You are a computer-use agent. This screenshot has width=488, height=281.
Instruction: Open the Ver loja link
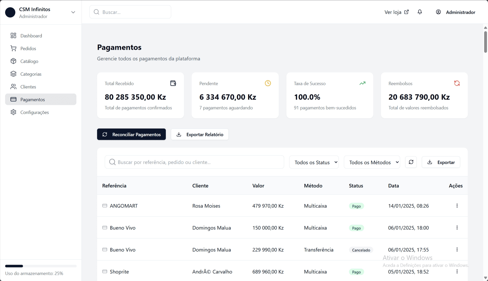coord(397,12)
